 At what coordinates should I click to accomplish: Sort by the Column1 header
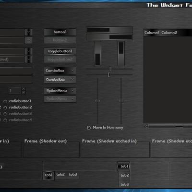(152, 33)
